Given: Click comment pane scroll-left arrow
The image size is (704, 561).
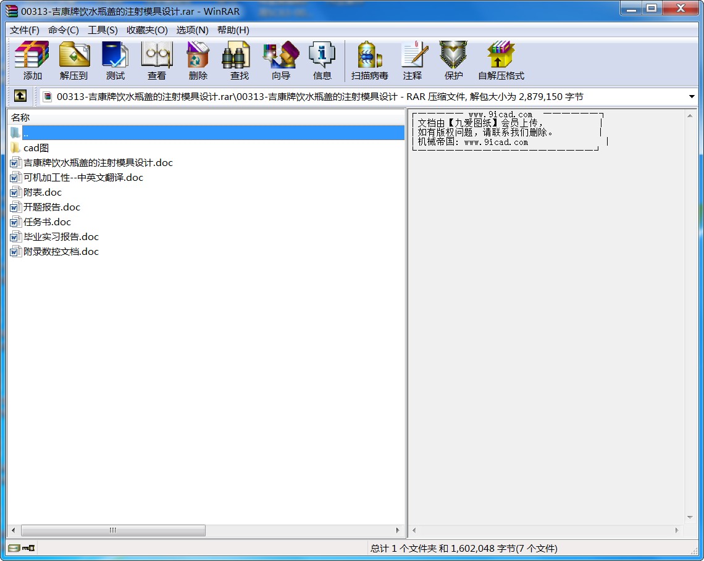Looking at the screenshot, I should point(414,530).
